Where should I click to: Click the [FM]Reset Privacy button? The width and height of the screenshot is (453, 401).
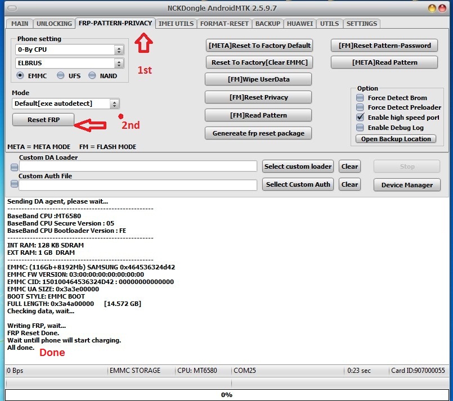point(258,97)
